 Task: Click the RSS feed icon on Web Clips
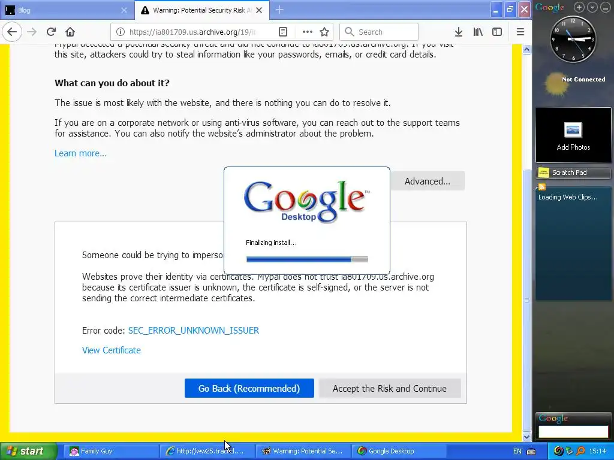point(542,187)
